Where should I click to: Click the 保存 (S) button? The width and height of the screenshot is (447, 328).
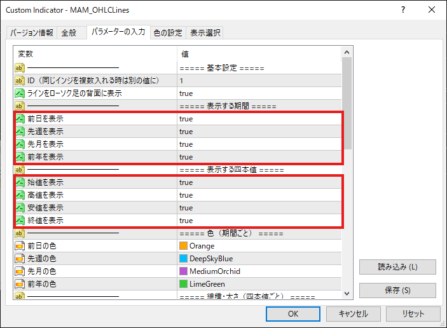[397, 290]
